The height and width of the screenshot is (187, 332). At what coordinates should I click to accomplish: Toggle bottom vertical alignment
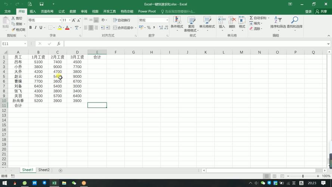click(96, 20)
